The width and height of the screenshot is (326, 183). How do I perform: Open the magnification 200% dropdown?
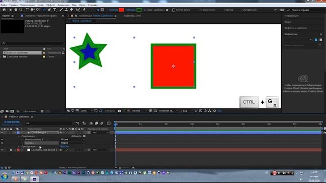86,111
